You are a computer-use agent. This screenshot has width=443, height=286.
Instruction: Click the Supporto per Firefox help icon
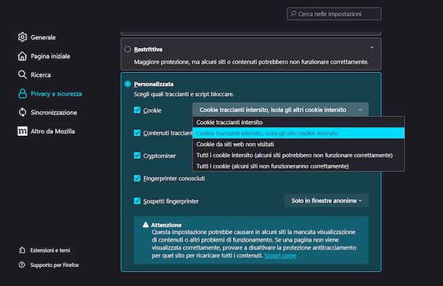pos(22,265)
